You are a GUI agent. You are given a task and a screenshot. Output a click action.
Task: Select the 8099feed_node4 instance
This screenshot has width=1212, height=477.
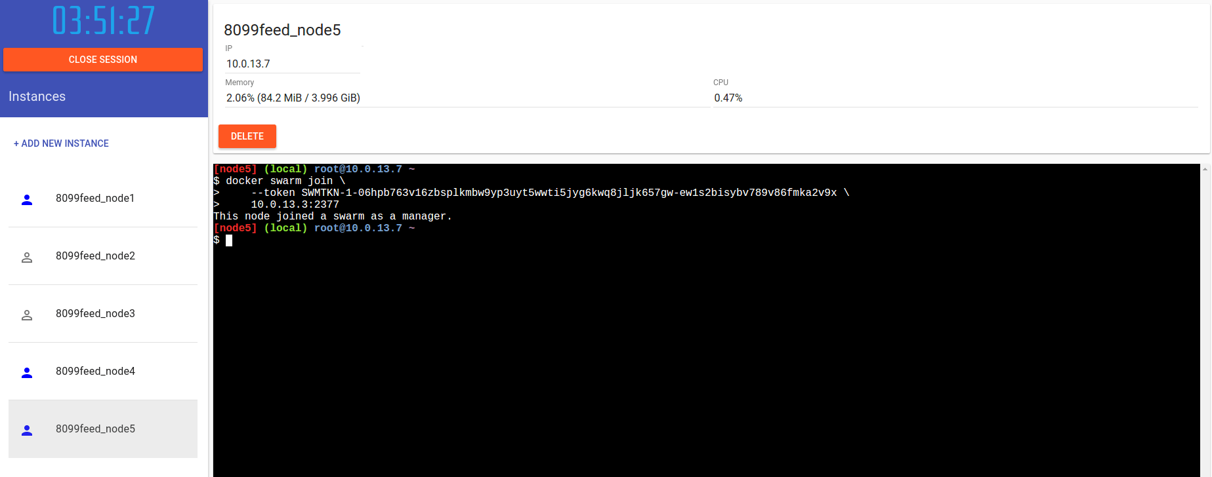(x=103, y=372)
